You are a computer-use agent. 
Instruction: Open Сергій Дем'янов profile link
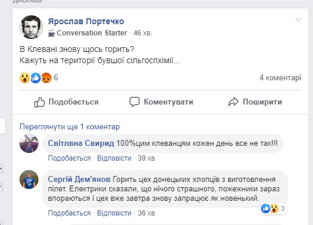79,179
